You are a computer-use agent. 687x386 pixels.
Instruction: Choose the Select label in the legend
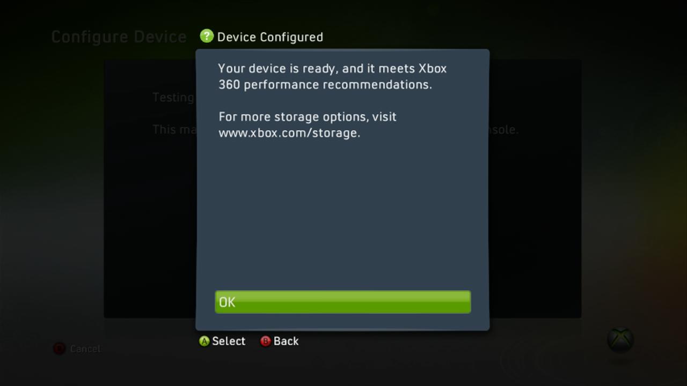point(229,341)
